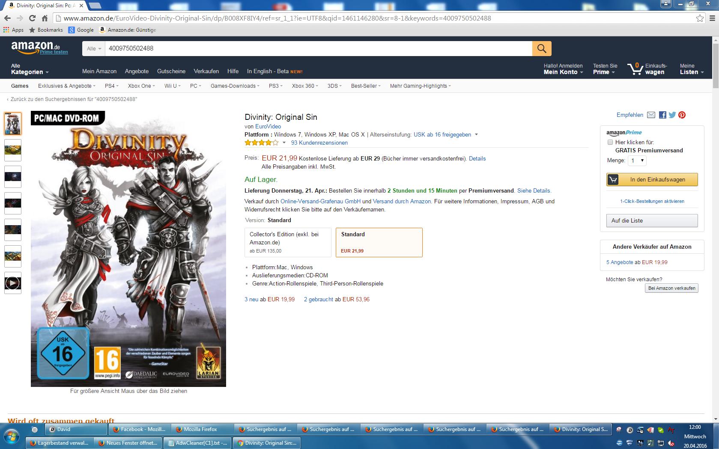
Task: Click the Amazon.de logo
Action: (x=36, y=48)
